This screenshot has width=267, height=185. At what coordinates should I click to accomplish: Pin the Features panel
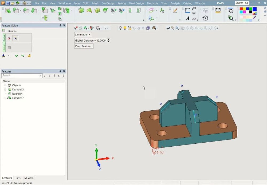pos(60,71)
